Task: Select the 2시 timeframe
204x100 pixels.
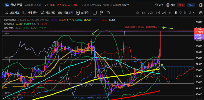Action: coord(164,13)
